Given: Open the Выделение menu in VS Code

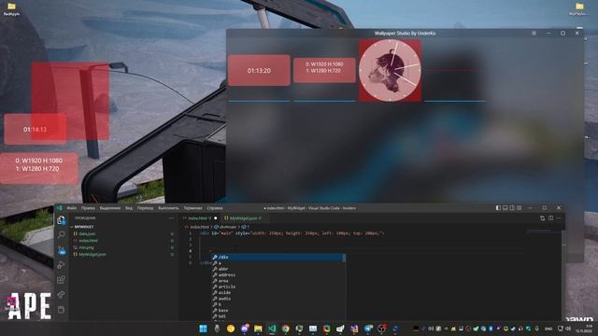Looking at the screenshot, I should (110, 208).
